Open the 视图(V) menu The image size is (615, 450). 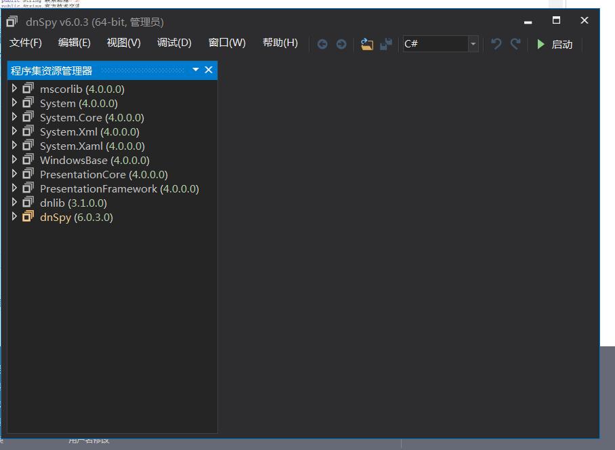coord(124,43)
